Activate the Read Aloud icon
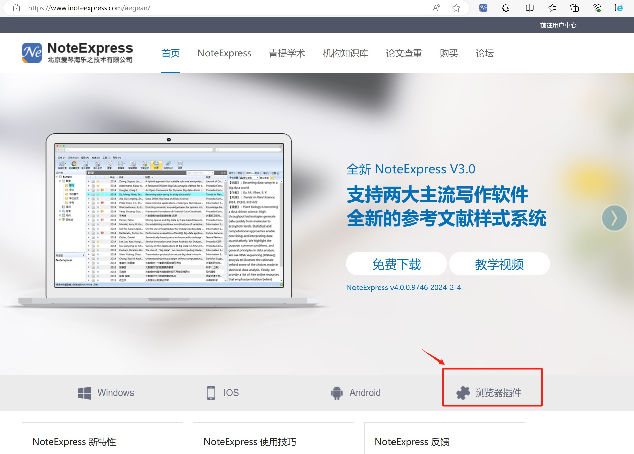The width and height of the screenshot is (634, 454). (x=436, y=8)
